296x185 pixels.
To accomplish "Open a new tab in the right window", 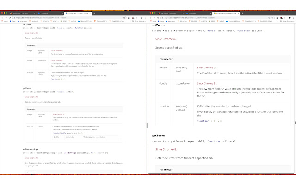I will click(x=242, y=13).
